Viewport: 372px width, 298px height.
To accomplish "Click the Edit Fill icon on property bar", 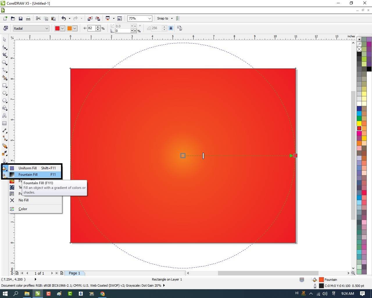I will [6, 28].
